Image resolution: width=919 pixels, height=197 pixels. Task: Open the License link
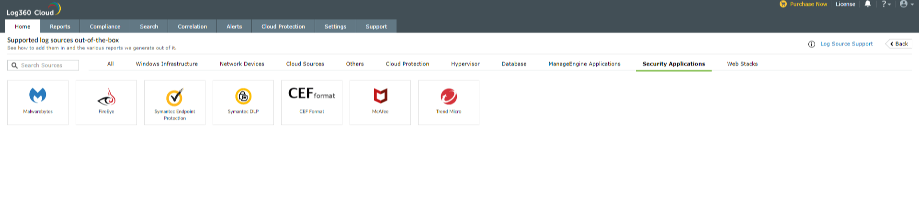(845, 4)
